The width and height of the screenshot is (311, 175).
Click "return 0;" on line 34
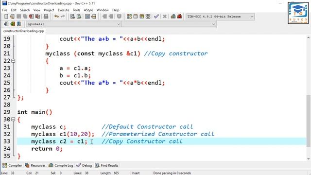[47, 149]
